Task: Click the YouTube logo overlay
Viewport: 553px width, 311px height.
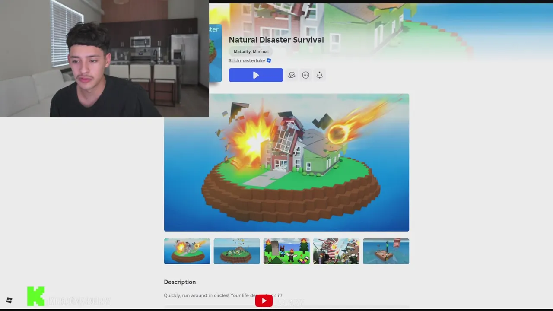Action: click(x=264, y=301)
